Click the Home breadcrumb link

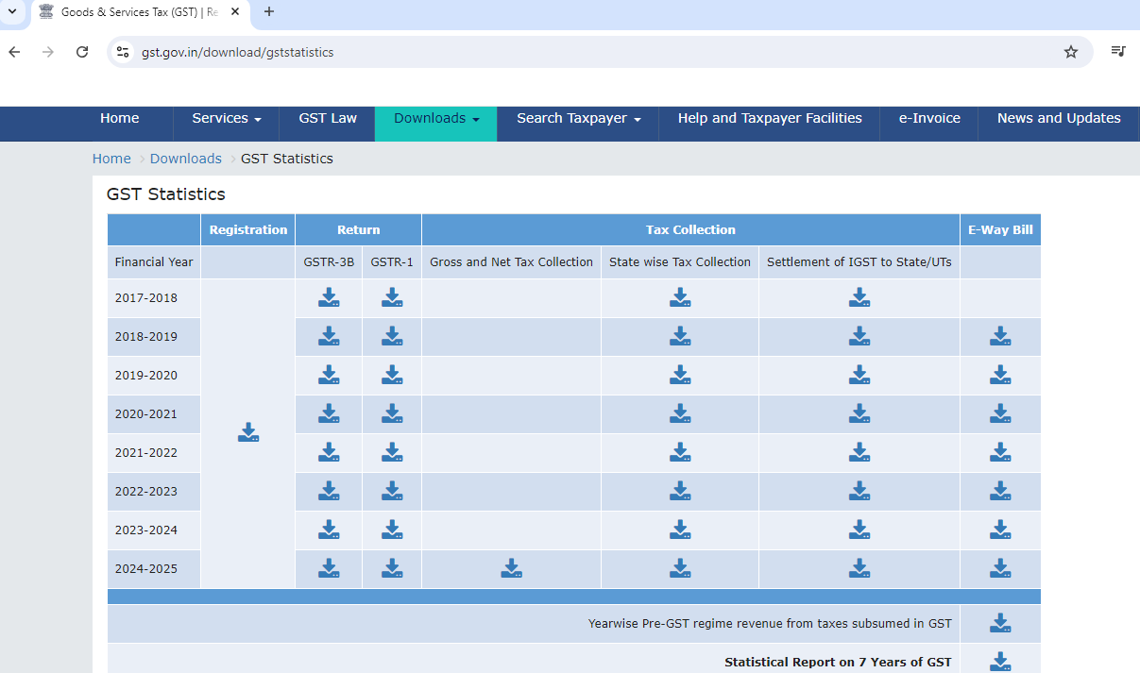pos(111,159)
